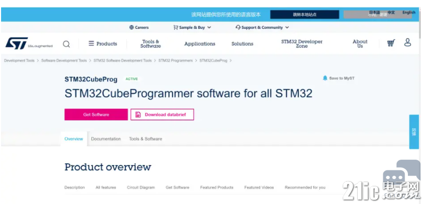Image resolution: width=425 pixels, height=204 pixels.
Task: Click the Save to MyST bell icon
Action: click(x=325, y=78)
